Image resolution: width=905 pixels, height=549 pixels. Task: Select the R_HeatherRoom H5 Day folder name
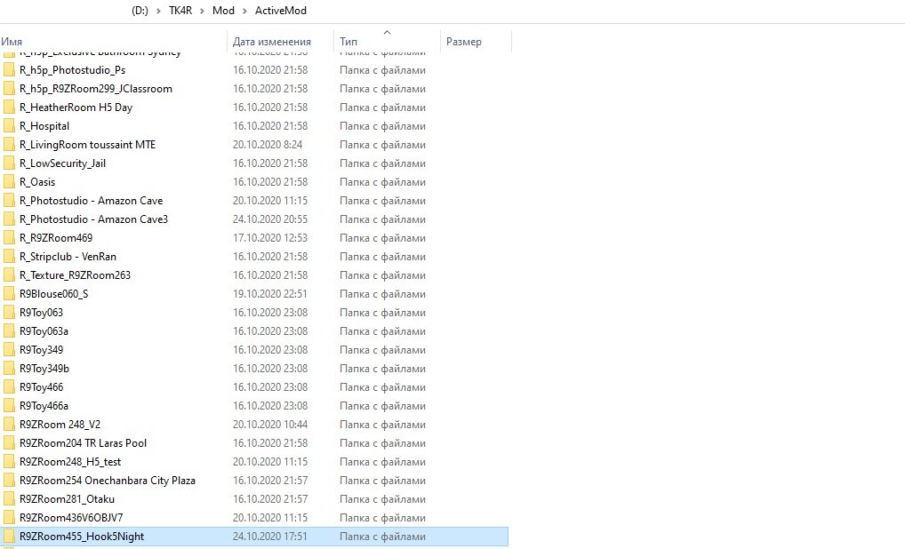[x=76, y=107]
